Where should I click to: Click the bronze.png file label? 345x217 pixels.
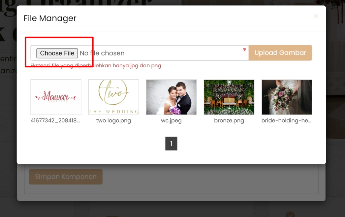[x=229, y=120]
